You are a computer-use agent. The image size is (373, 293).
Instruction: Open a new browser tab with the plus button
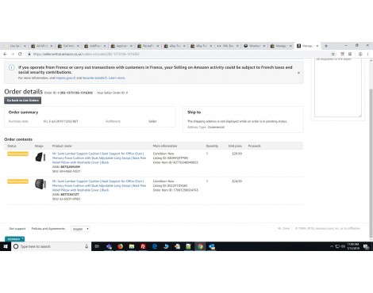(x=326, y=46)
